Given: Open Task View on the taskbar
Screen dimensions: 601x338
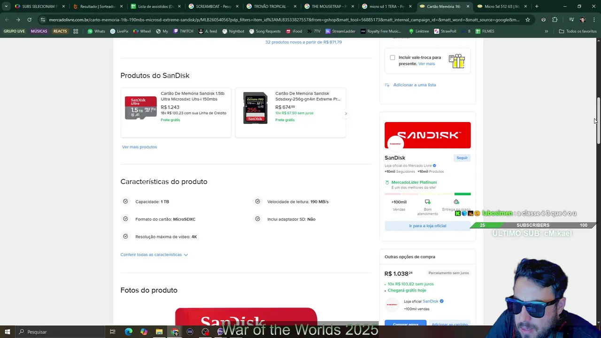Looking at the screenshot, I should 113,332.
